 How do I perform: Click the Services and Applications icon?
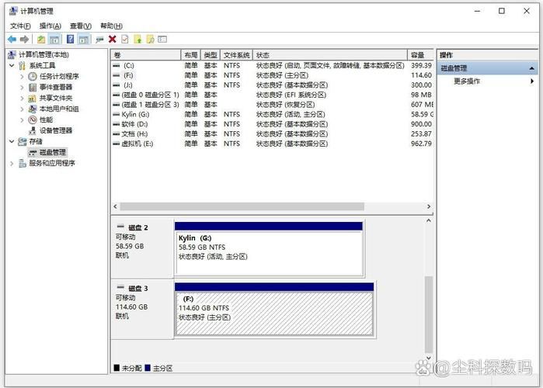click(x=23, y=163)
